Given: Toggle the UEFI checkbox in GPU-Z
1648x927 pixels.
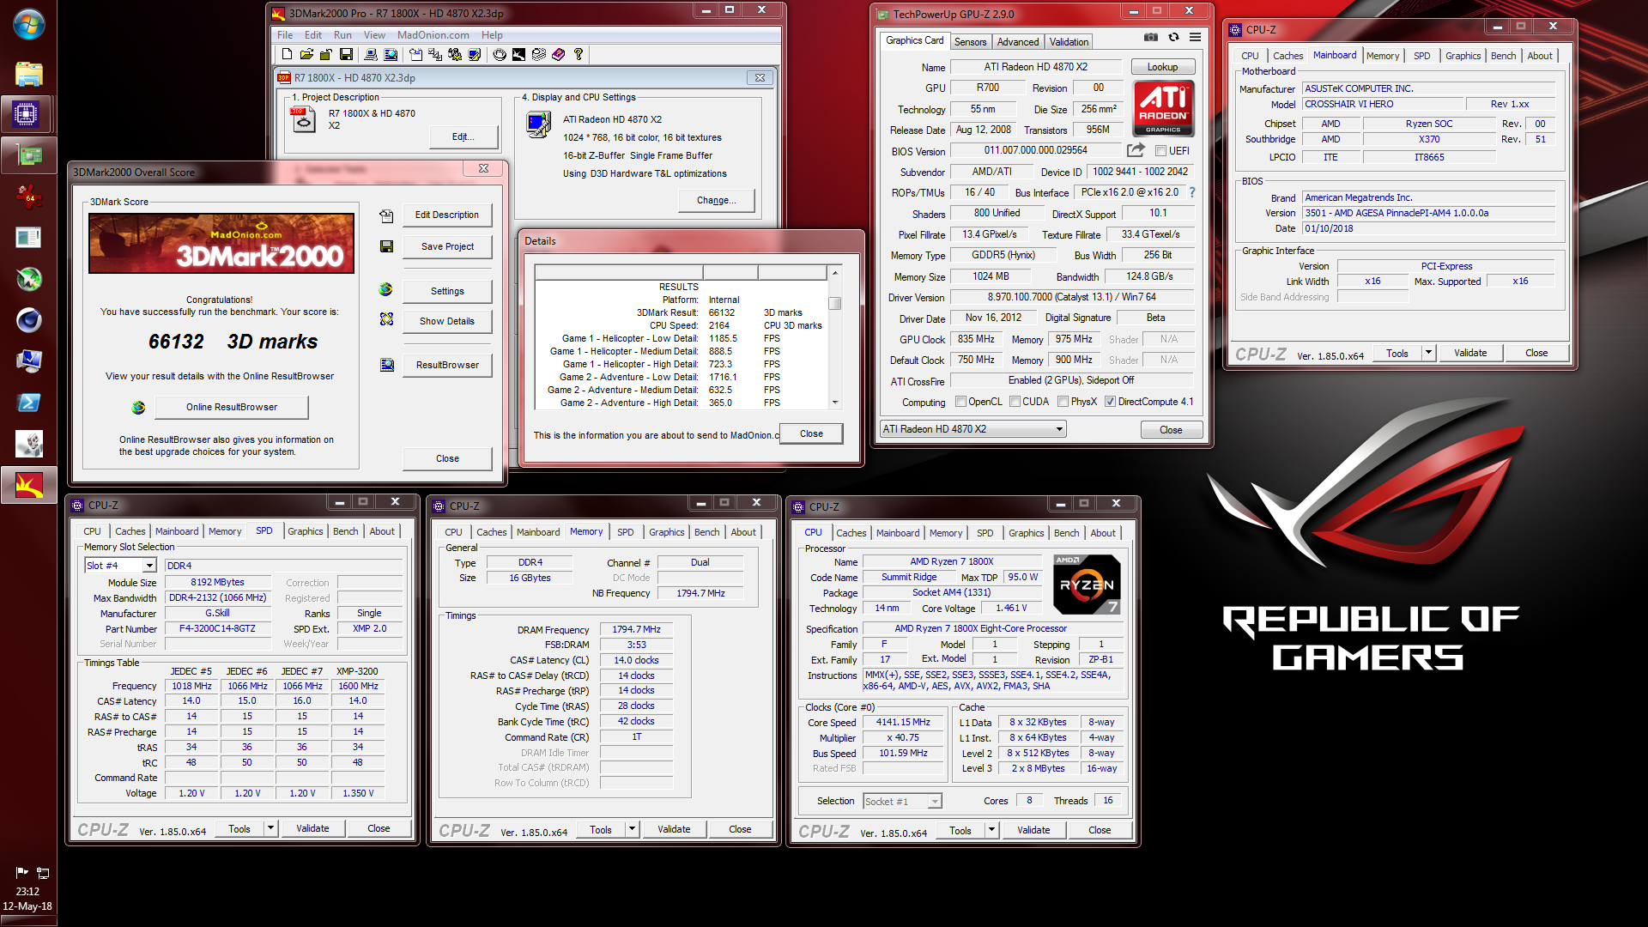Looking at the screenshot, I should [x=1160, y=151].
